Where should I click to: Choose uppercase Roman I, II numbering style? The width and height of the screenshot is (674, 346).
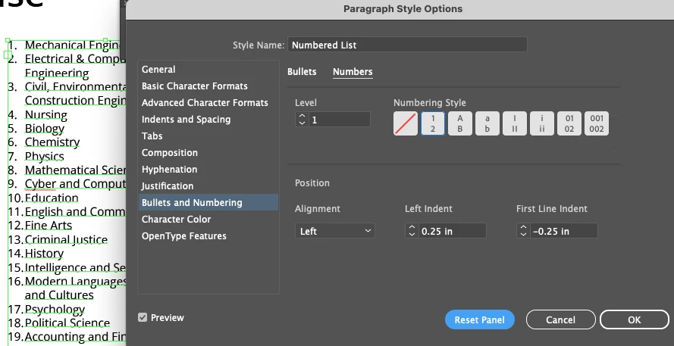(x=515, y=123)
